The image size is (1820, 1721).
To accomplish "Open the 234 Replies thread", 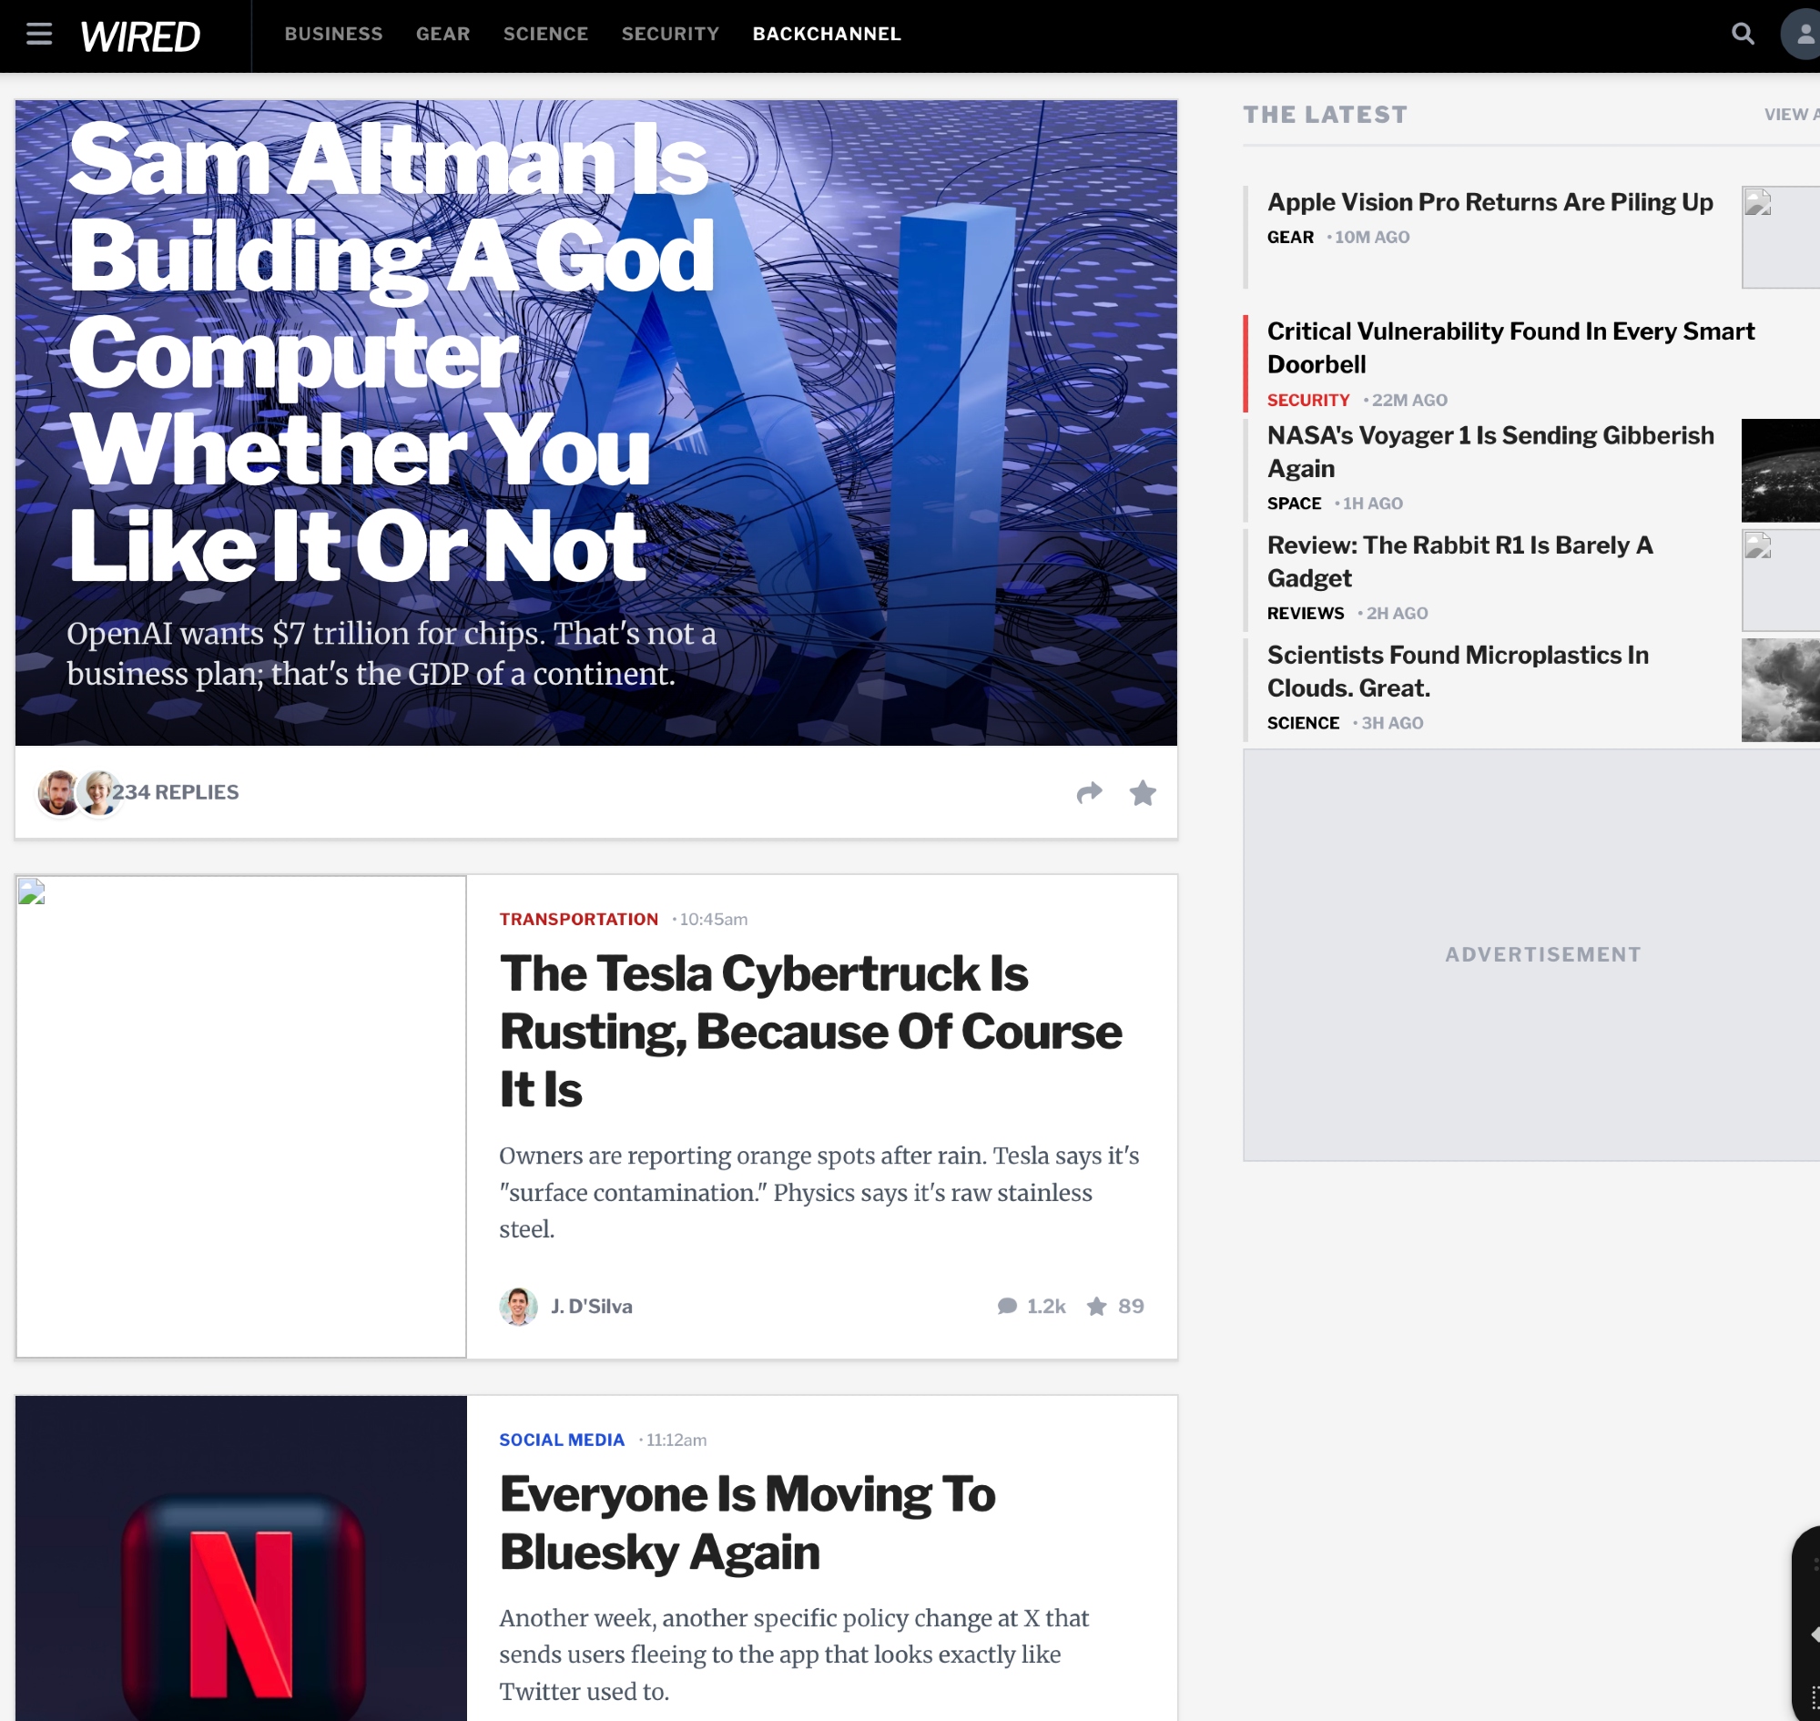I will point(175,792).
